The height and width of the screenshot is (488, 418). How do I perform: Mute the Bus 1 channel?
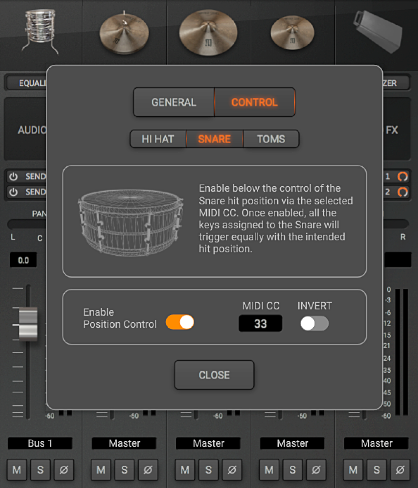point(17,469)
